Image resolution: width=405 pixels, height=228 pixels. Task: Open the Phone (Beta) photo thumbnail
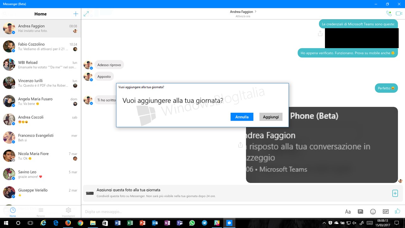point(322,145)
